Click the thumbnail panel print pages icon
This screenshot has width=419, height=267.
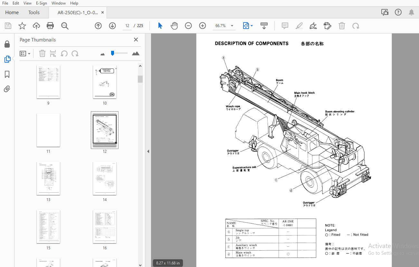click(53, 53)
